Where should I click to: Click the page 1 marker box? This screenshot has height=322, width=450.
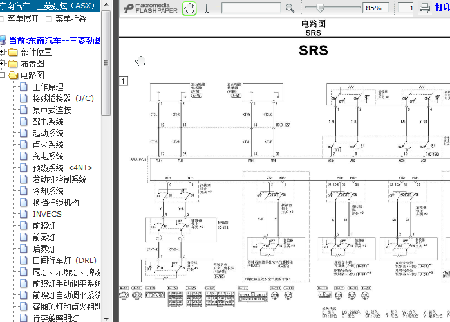[124, 82]
